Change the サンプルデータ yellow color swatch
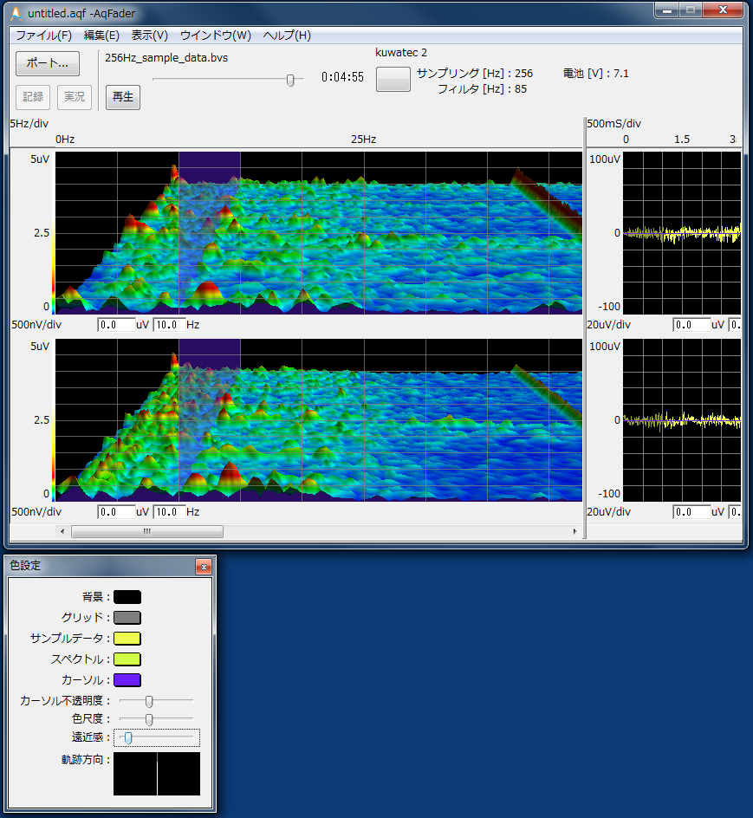This screenshot has width=753, height=818. (x=127, y=639)
